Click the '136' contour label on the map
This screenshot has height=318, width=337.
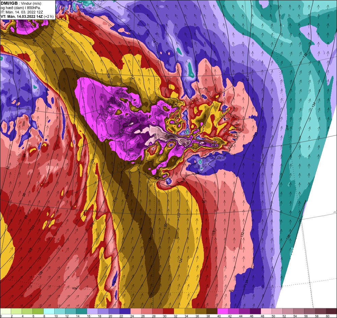click(x=288, y=237)
